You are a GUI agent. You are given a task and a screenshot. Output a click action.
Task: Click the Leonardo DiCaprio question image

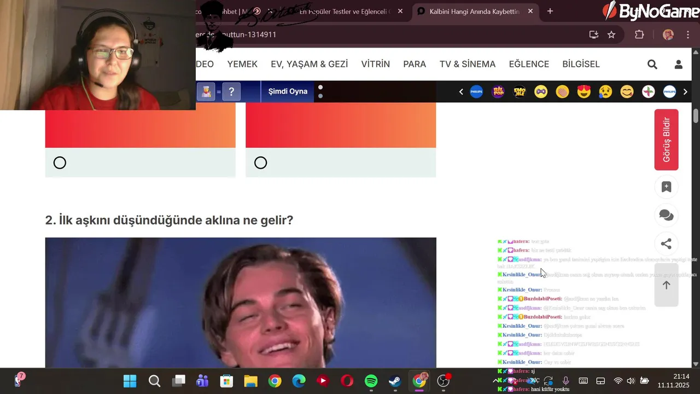tap(241, 303)
